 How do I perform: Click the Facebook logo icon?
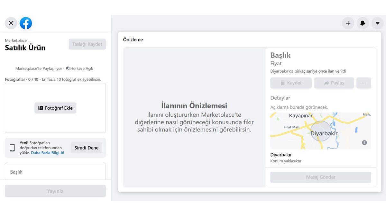(26, 23)
